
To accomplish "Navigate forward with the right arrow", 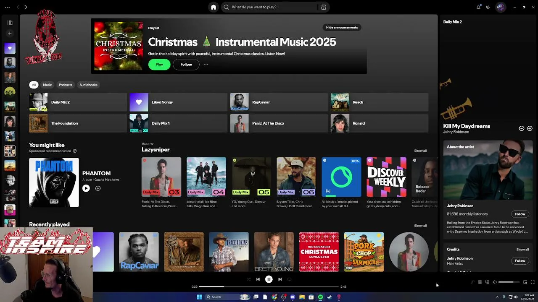I will click(x=26, y=7).
